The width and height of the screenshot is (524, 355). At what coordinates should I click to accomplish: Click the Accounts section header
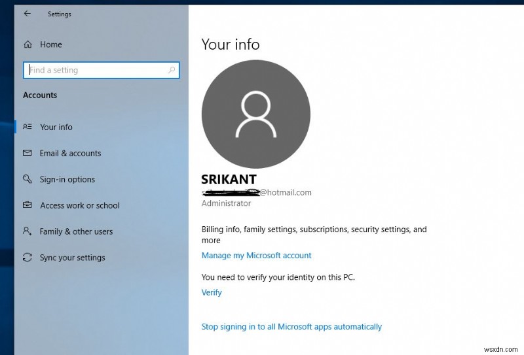tap(40, 95)
